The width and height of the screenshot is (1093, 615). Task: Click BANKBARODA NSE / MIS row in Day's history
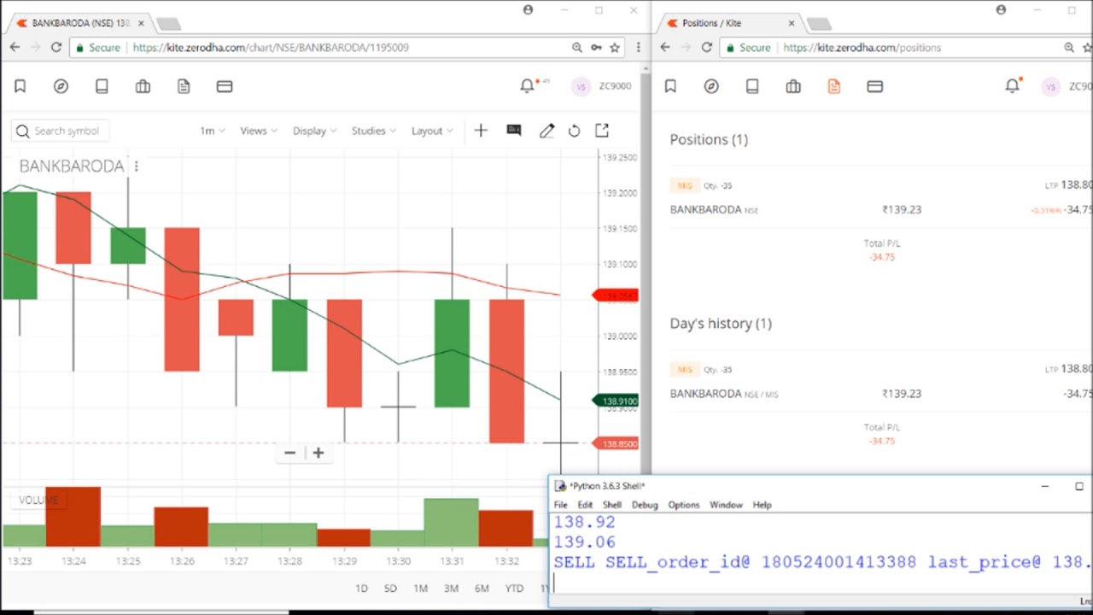(x=880, y=382)
